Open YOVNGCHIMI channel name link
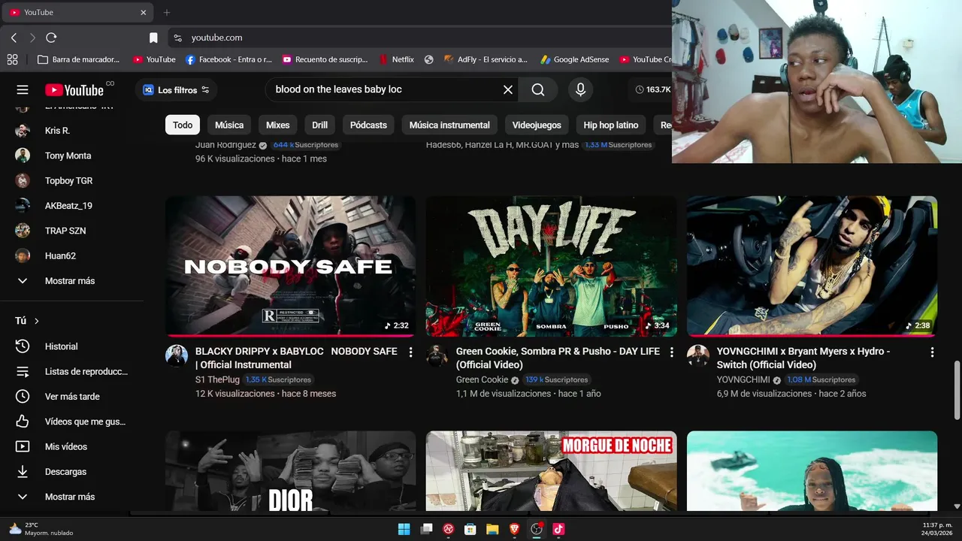Viewport: 962px width, 541px height. tap(743, 379)
